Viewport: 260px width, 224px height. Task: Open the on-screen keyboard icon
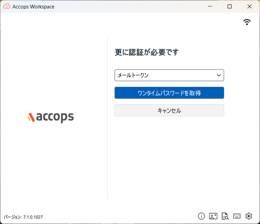(x=237, y=216)
